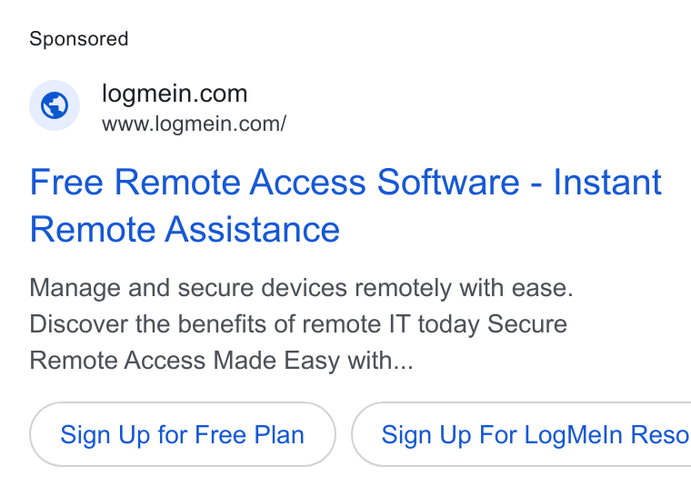Click the 'Access' word in the blue headline
Screen dimensions: 691x496
pos(307,182)
